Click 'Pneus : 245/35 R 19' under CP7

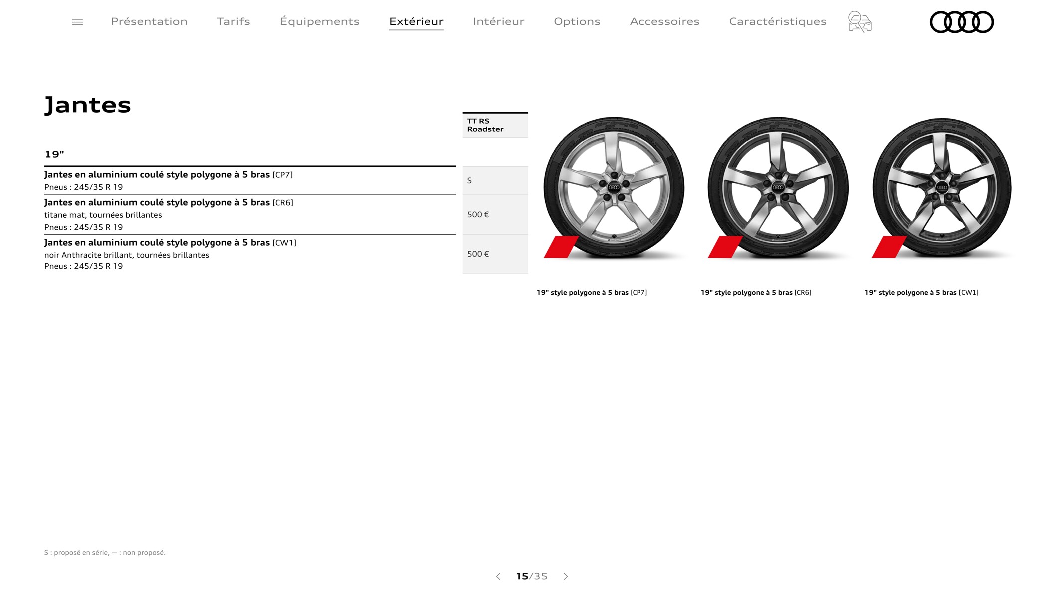pyautogui.click(x=83, y=187)
